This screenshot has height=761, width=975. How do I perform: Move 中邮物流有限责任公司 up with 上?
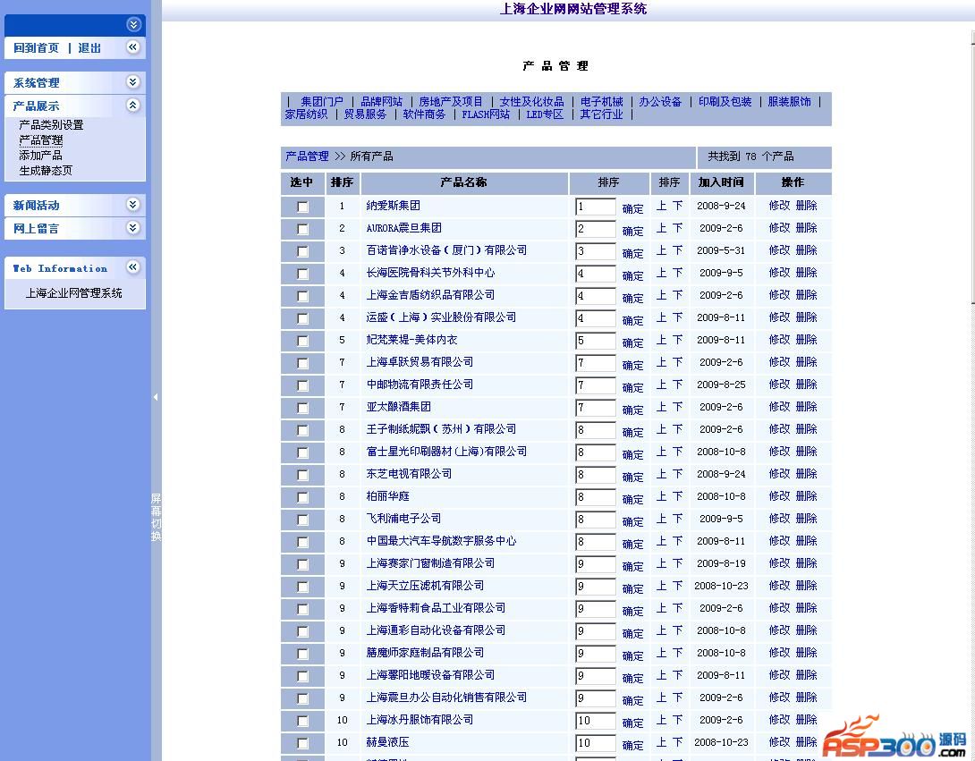(662, 385)
